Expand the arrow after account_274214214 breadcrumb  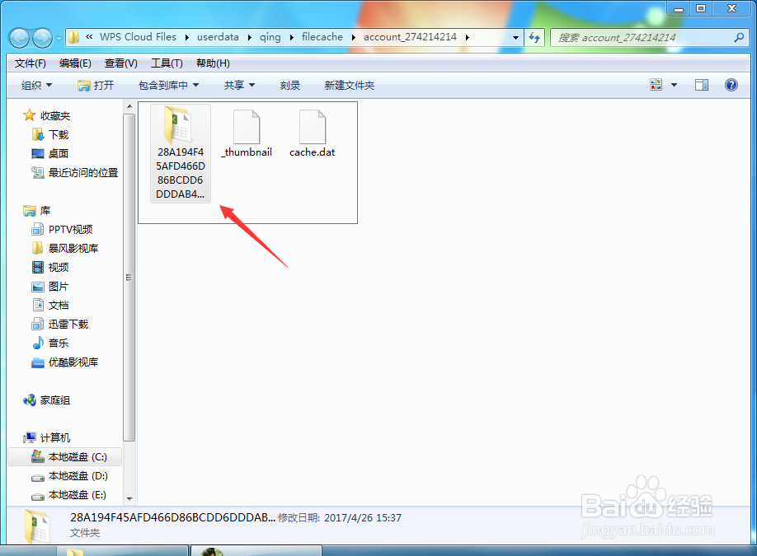pos(468,38)
